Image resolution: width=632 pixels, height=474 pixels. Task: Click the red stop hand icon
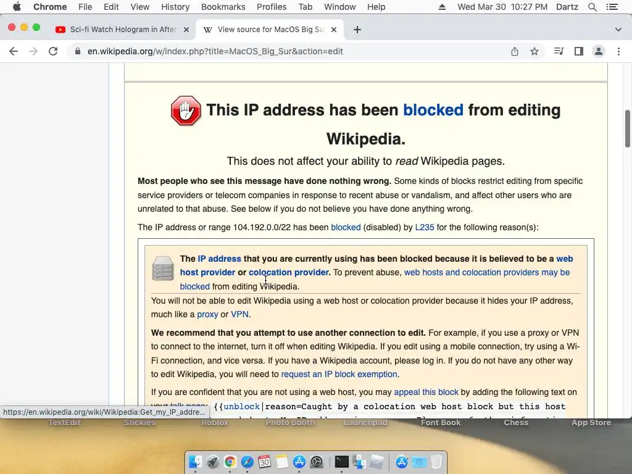(x=186, y=110)
